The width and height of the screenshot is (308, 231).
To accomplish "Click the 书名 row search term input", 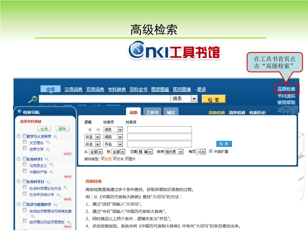I will tap(159, 144).
